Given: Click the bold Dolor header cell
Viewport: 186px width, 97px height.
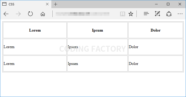Looking at the screenshot, I should [156, 30].
